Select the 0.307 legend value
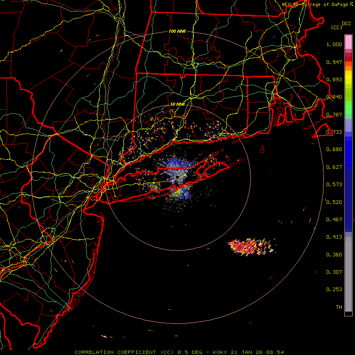This screenshot has height=355, width=355. coord(334,272)
